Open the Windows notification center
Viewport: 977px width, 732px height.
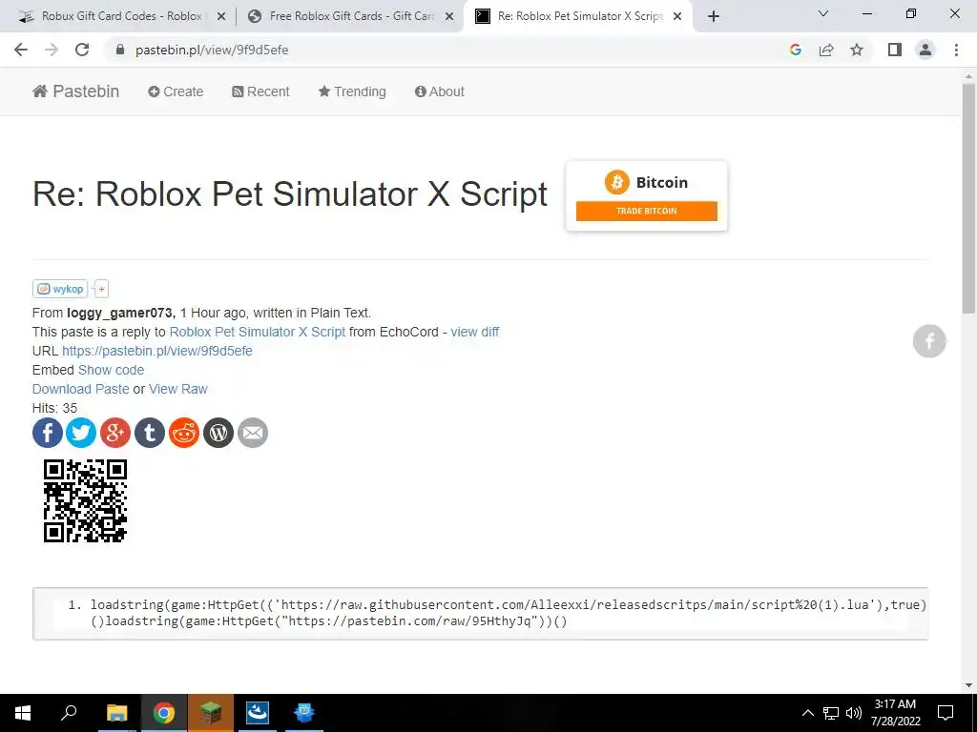click(946, 713)
